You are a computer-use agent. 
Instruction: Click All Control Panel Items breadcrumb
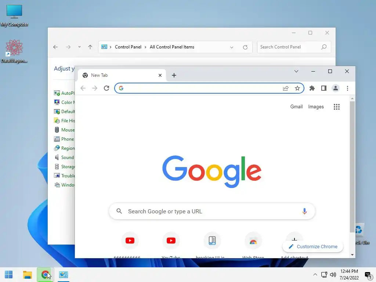click(x=172, y=47)
